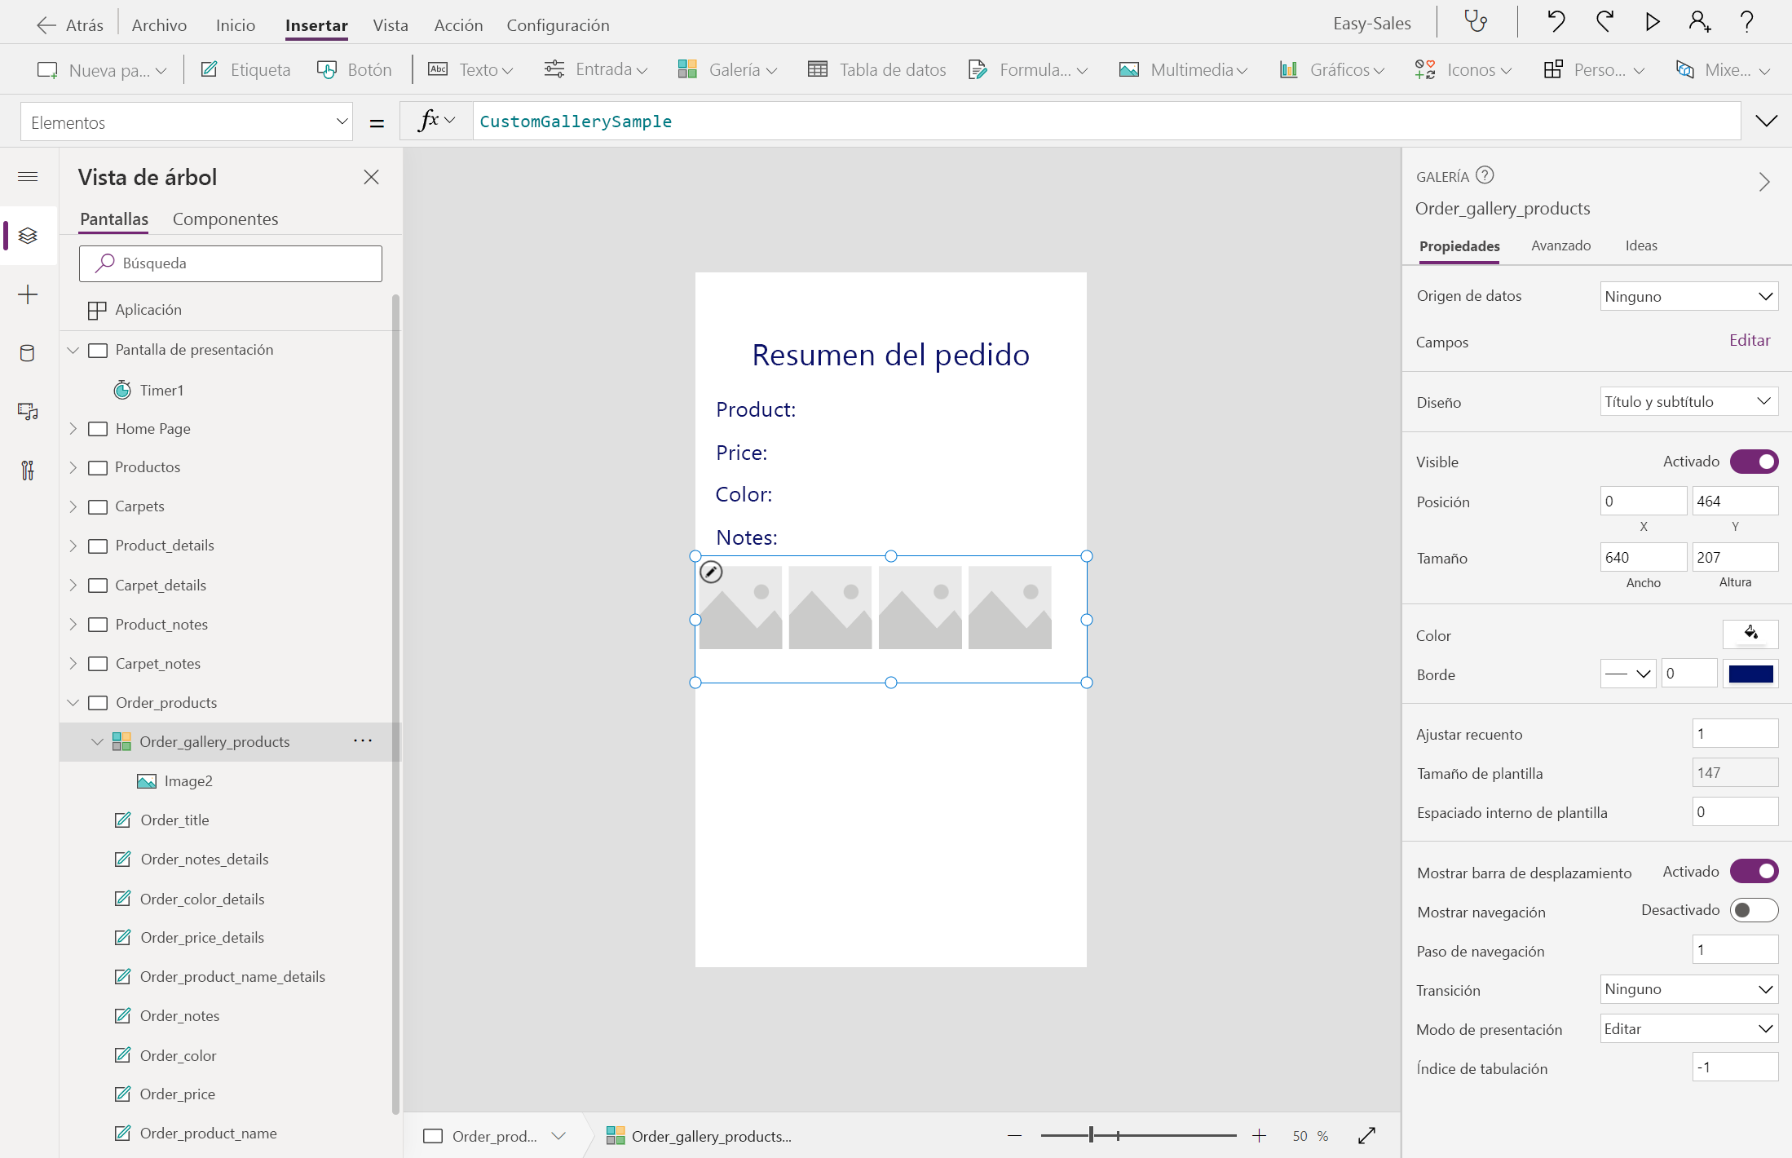Open the Media icon in left rail
The height and width of the screenshot is (1158, 1792).
click(28, 412)
